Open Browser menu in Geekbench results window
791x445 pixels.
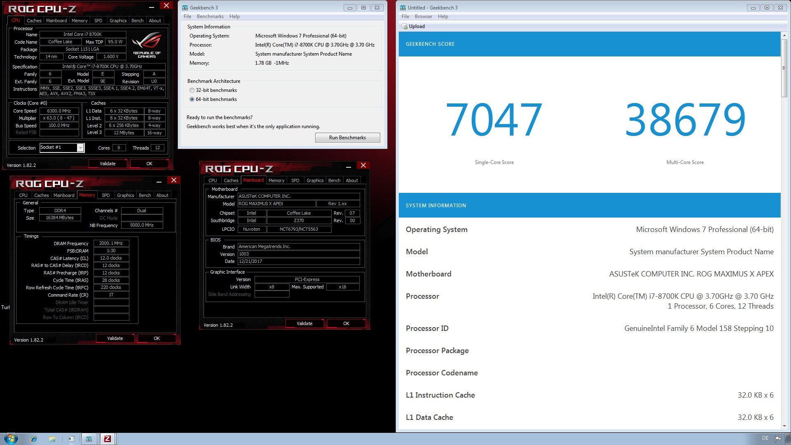point(424,16)
